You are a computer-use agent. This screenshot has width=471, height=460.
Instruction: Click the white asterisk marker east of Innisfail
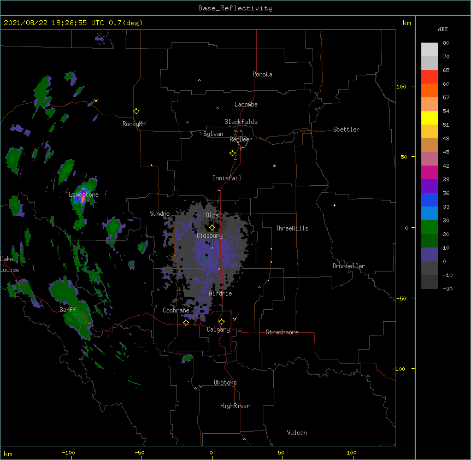pos(274,166)
